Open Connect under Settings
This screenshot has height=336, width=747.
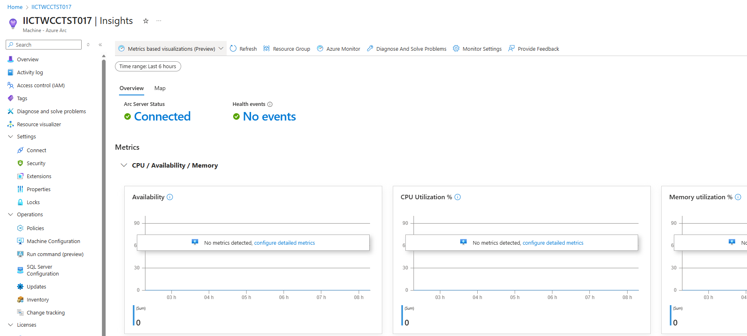click(37, 150)
